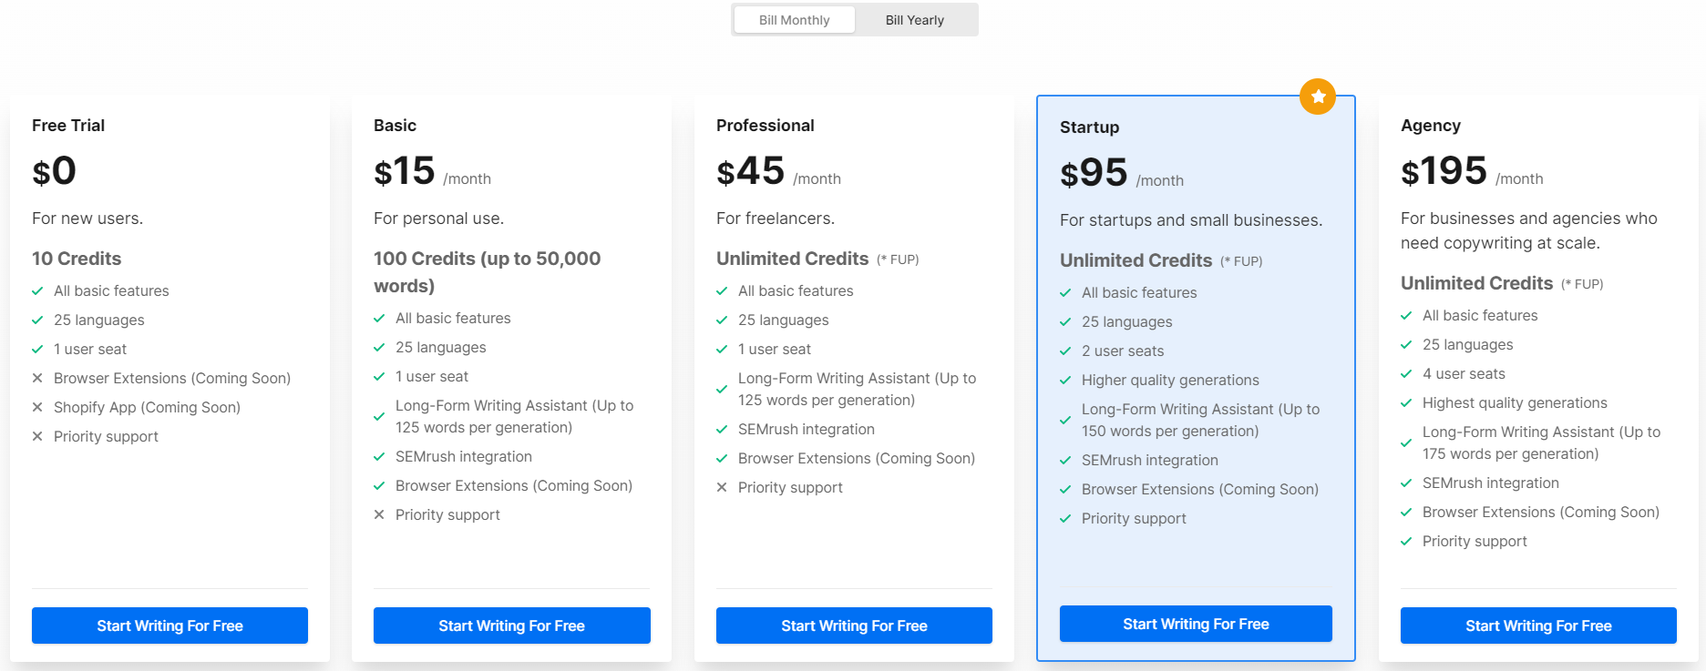This screenshot has height=671, width=1706.
Task: Click the checkmark beside Highest quality generations
Action: 1406,402
